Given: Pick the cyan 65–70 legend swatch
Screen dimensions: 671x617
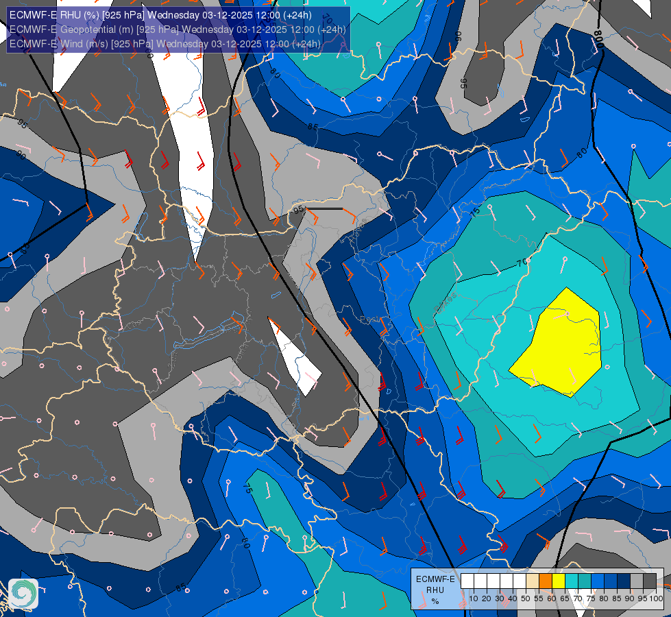Looking at the screenshot, I should 572,581.
